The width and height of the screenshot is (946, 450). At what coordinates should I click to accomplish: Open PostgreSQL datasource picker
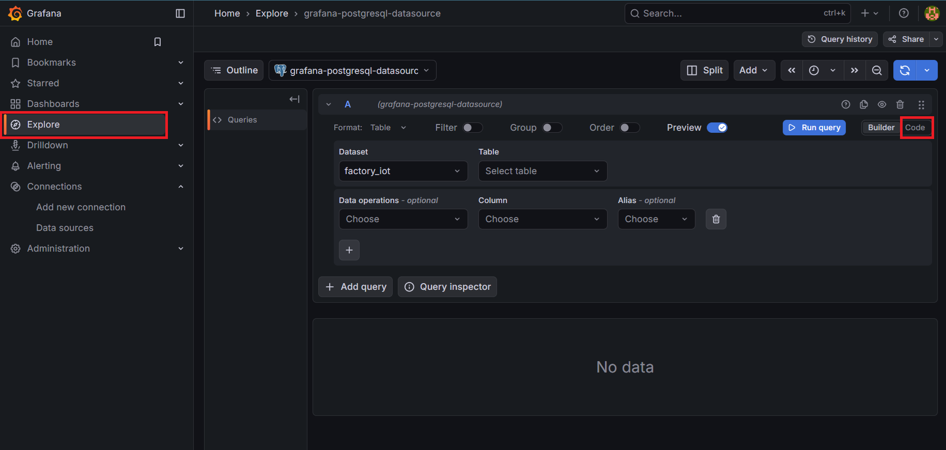(x=352, y=70)
